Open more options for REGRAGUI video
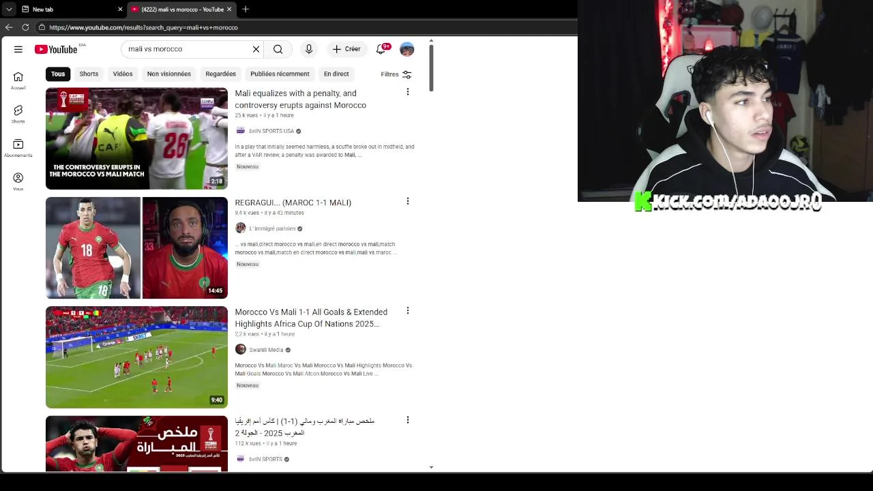This screenshot has height=491, width=873. click(x=408, y=201)
